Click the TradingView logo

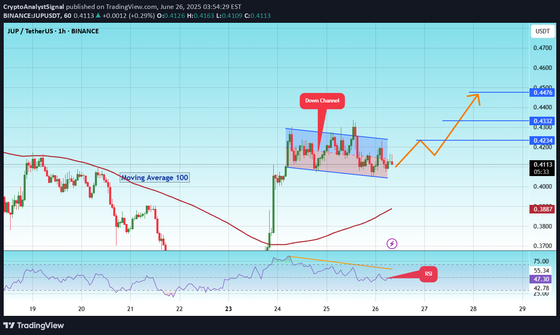point(34,325)
